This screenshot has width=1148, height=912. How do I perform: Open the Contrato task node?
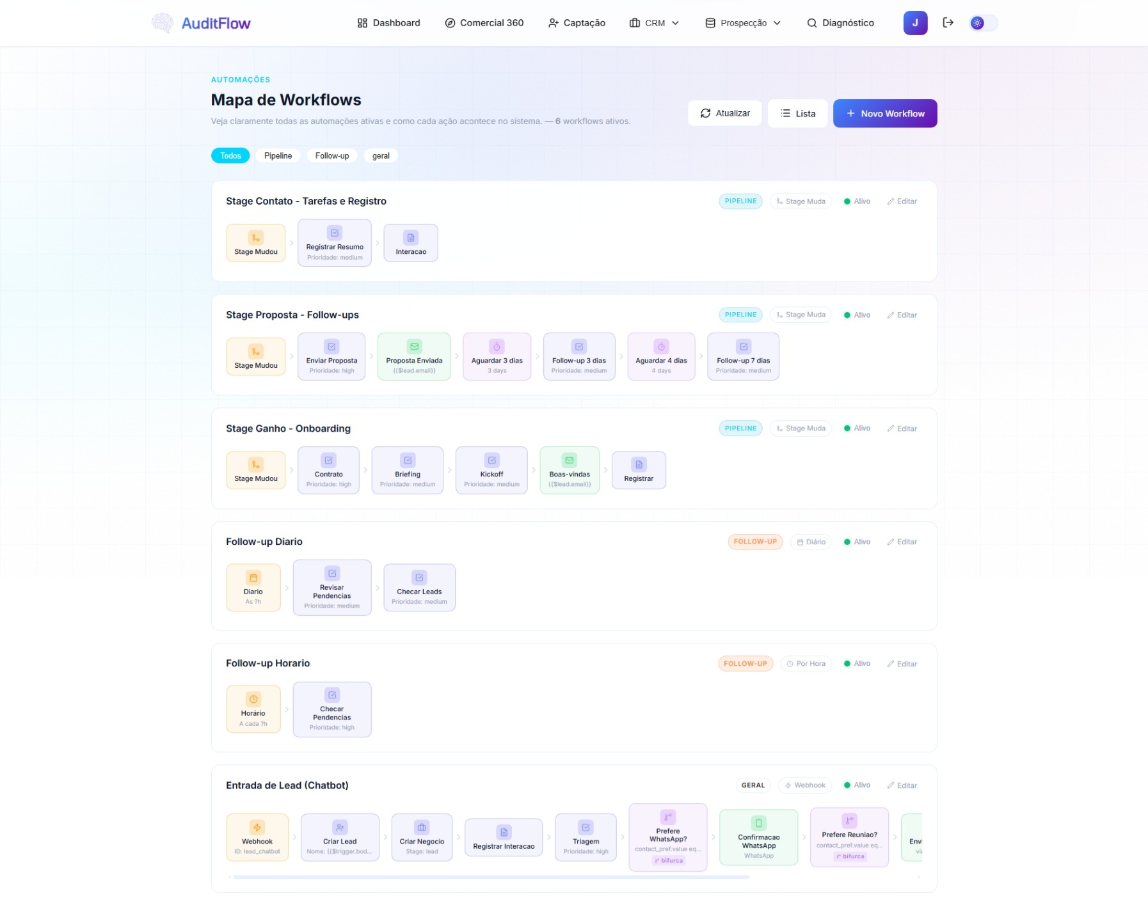(x=329, y=470)
